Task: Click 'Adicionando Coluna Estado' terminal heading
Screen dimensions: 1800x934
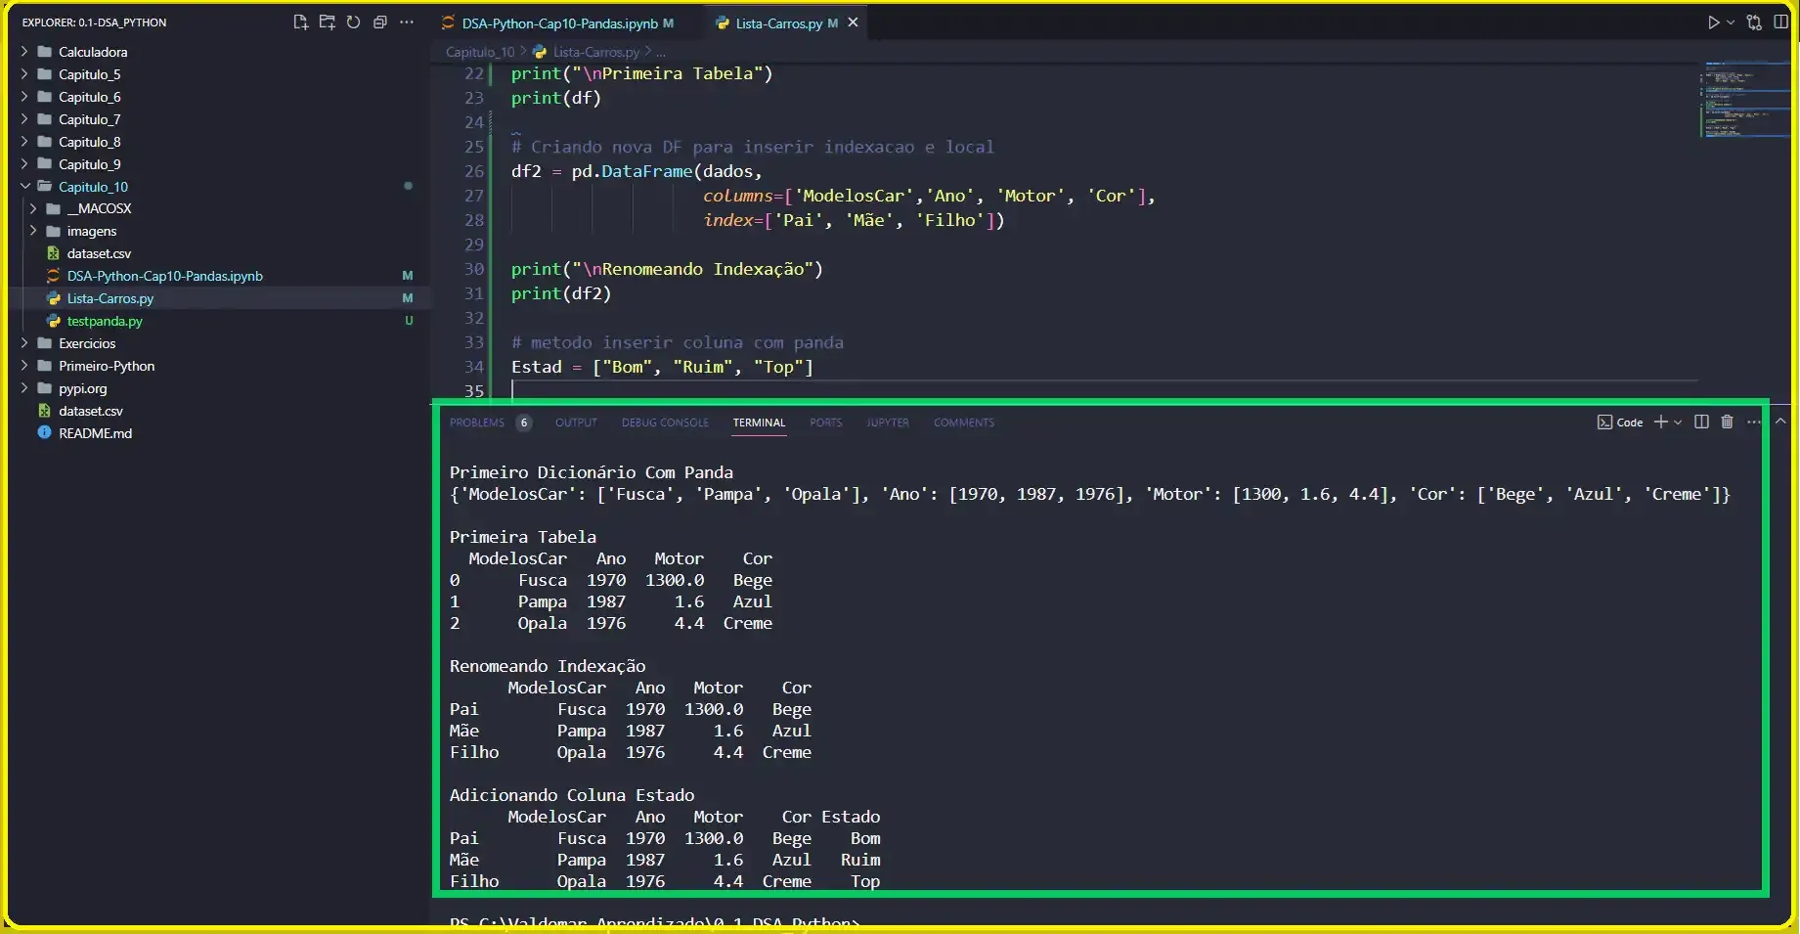Action: point(572,795)
